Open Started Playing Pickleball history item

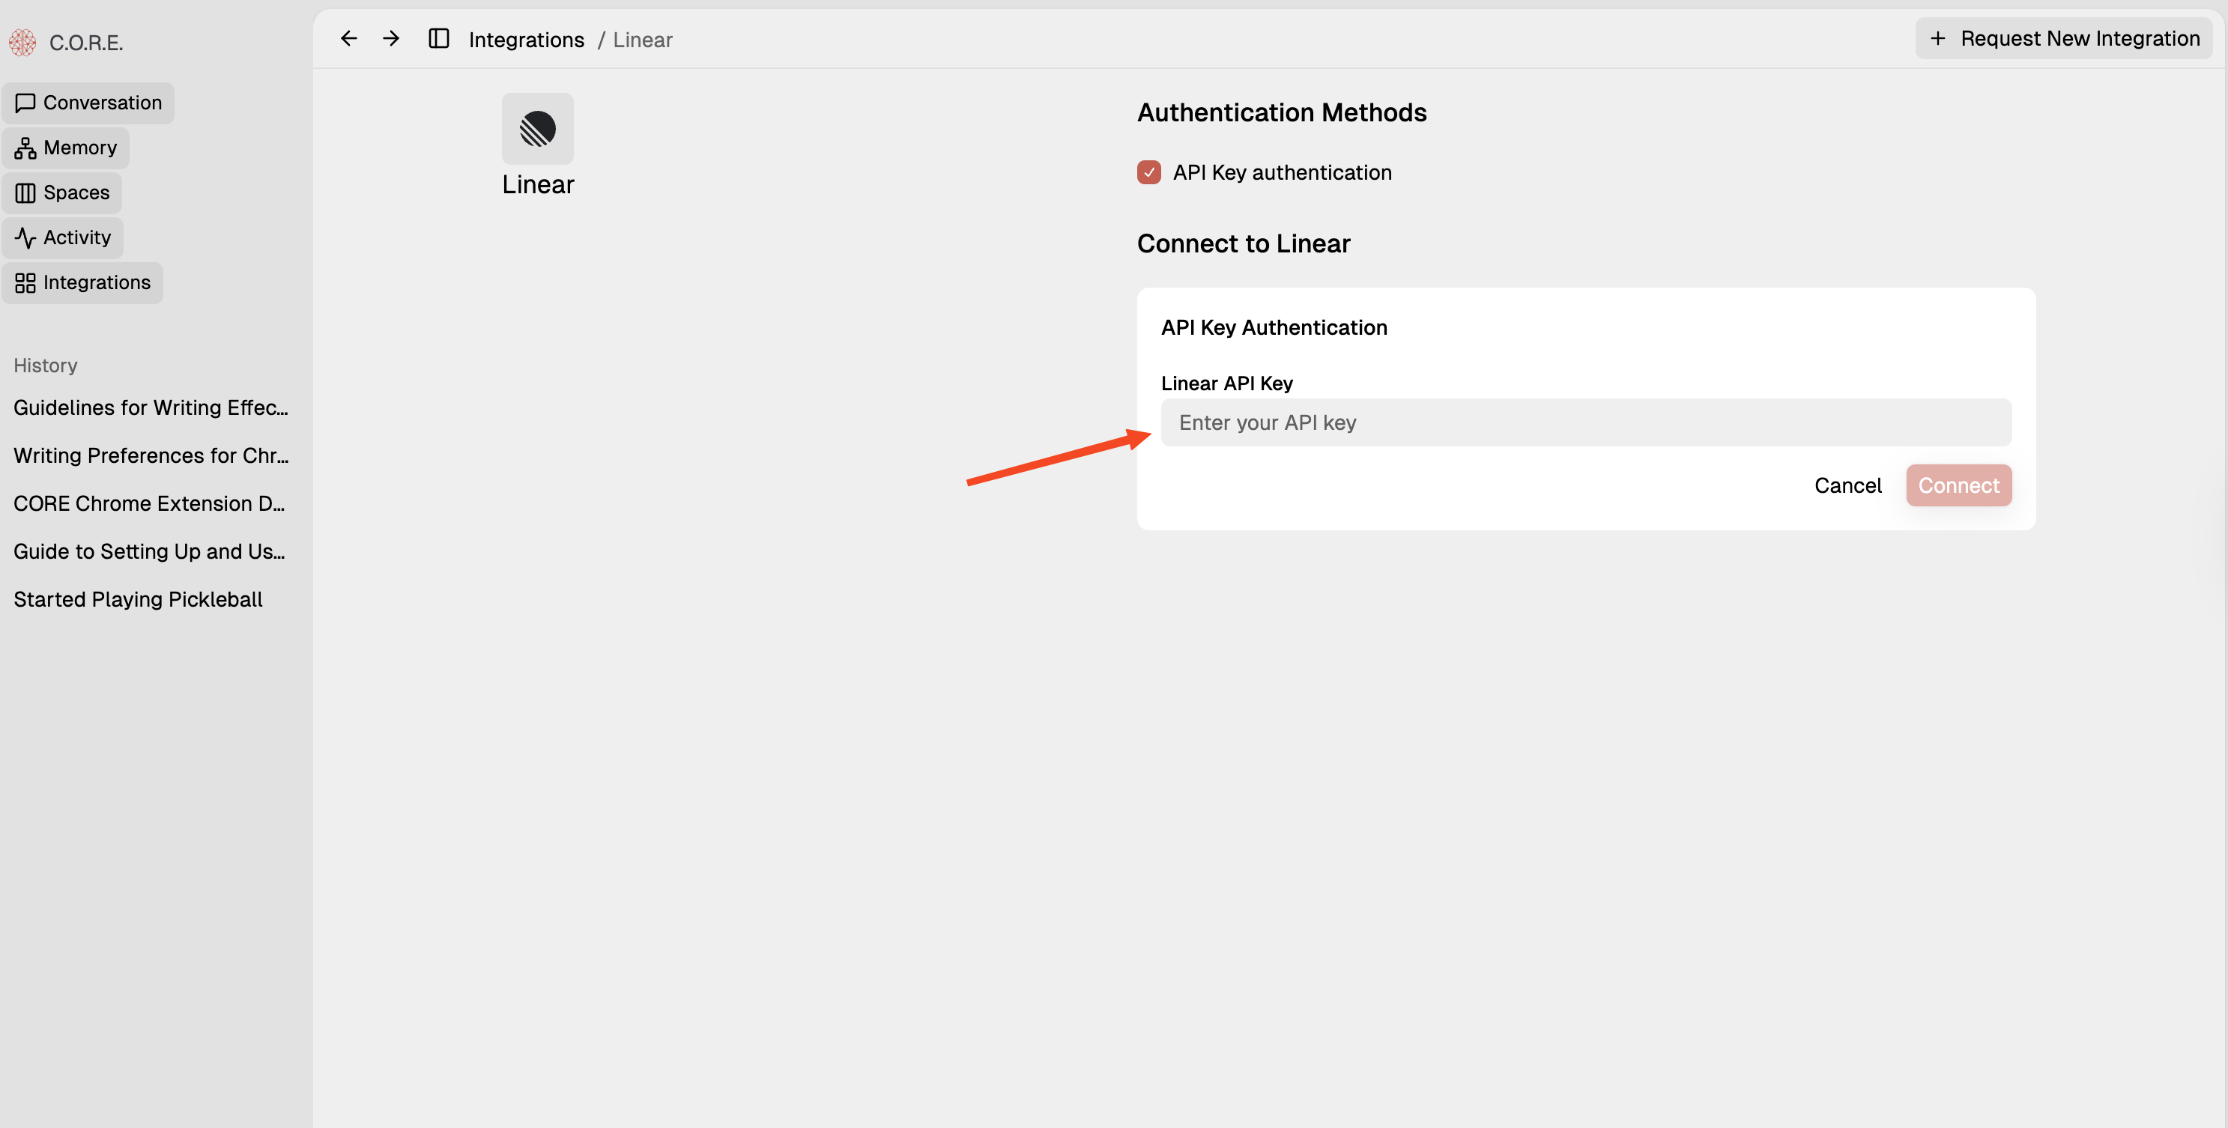pyautogui.click(x=138, y=598)
